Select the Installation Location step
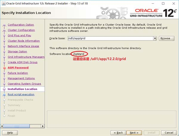The image size is (179, 136). (x=22, y=89)
